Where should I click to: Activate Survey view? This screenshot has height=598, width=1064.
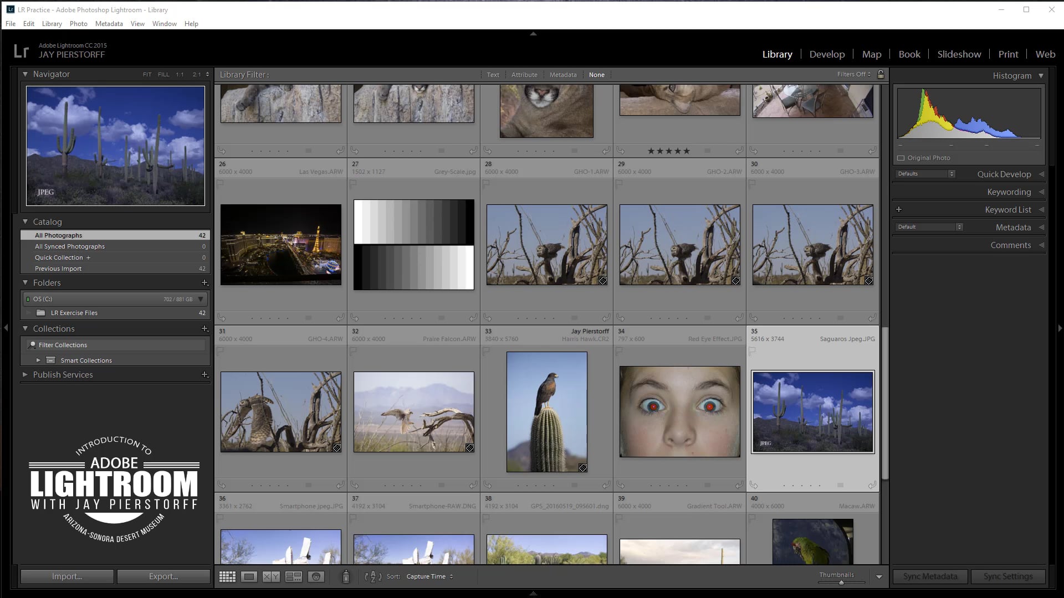point(294,576)
